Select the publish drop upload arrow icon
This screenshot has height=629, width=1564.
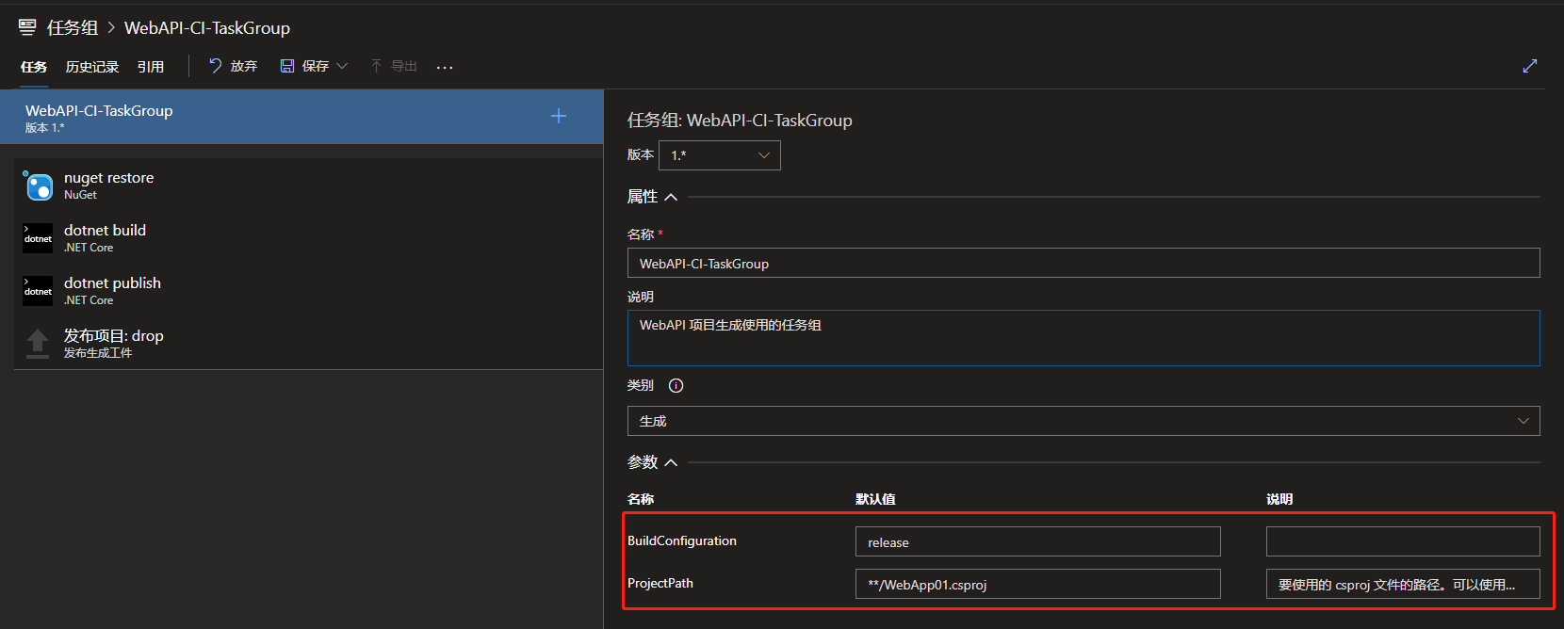(x=38, y=344)
